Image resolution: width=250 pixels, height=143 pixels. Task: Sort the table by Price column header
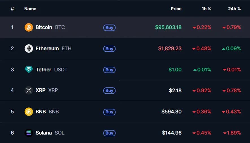176,9
